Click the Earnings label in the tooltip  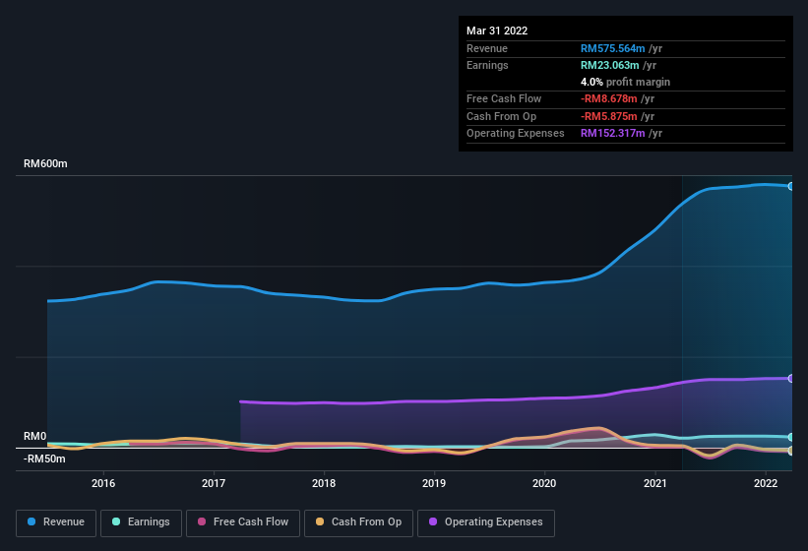tap(487, 65)
